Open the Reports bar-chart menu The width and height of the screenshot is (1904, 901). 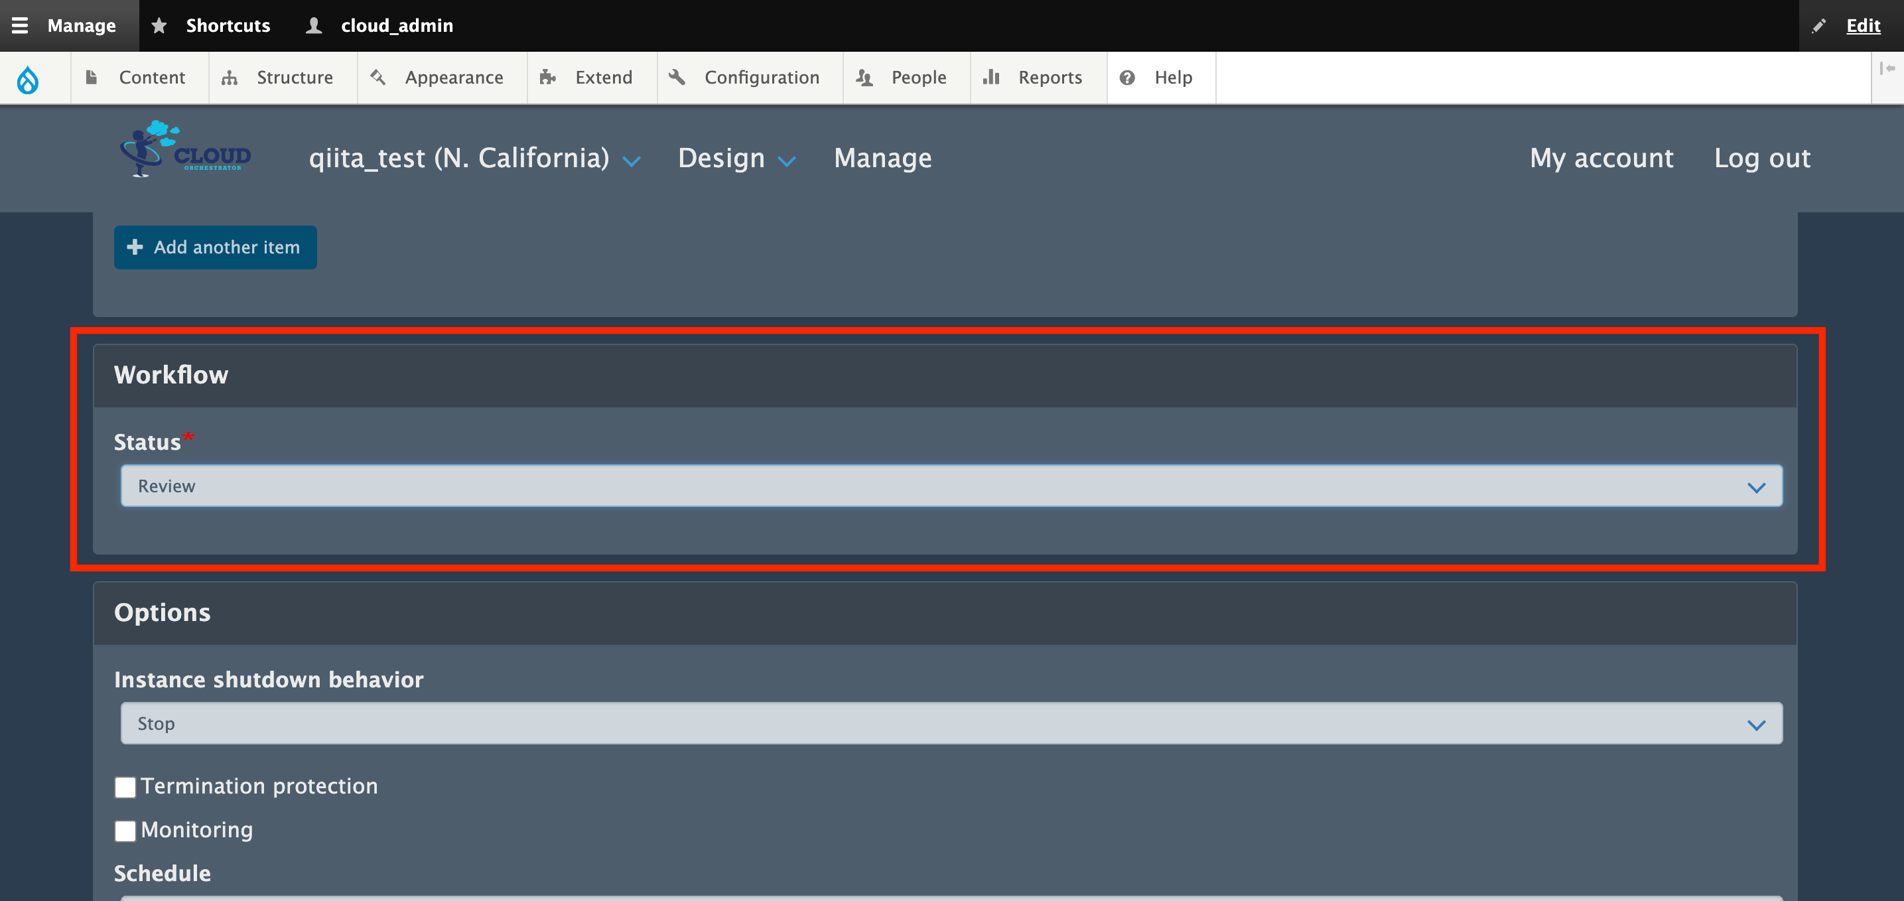1037,77
